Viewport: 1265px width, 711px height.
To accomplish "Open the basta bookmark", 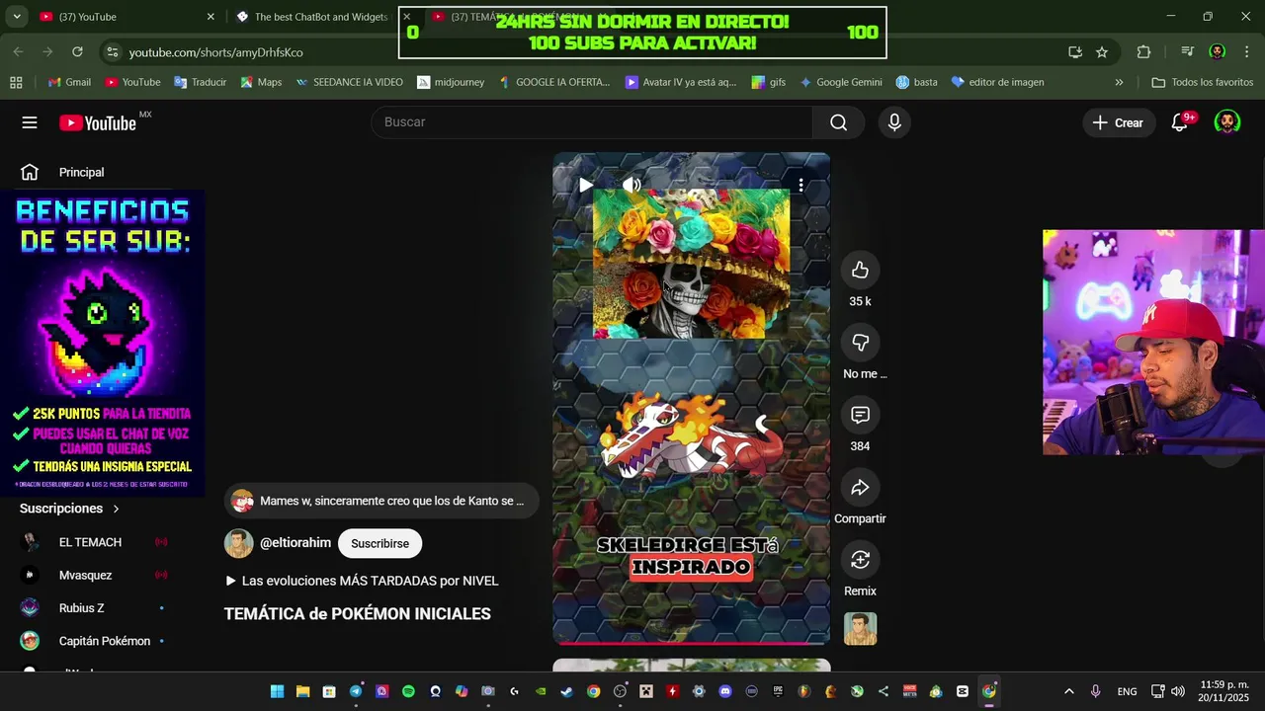I will pos(916,83).
